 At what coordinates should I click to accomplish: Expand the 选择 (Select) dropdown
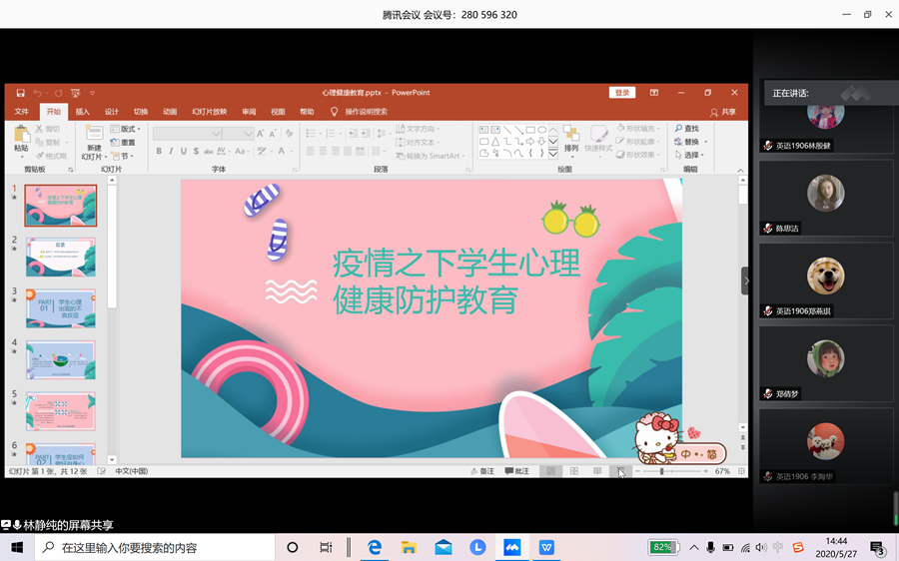(x=690, y=155)
